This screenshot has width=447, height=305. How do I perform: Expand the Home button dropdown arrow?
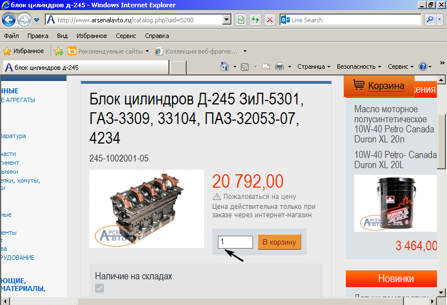235,66
